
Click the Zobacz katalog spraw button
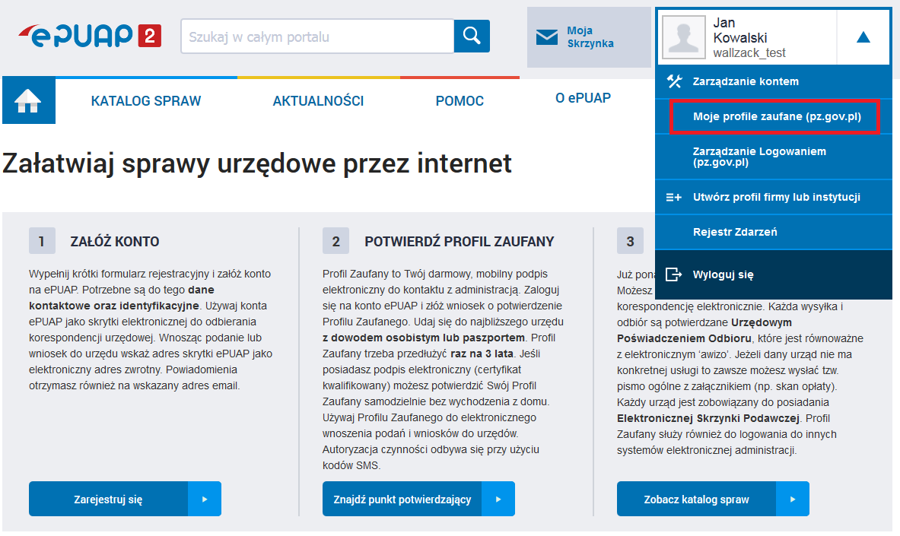click(x=713, y=500)
